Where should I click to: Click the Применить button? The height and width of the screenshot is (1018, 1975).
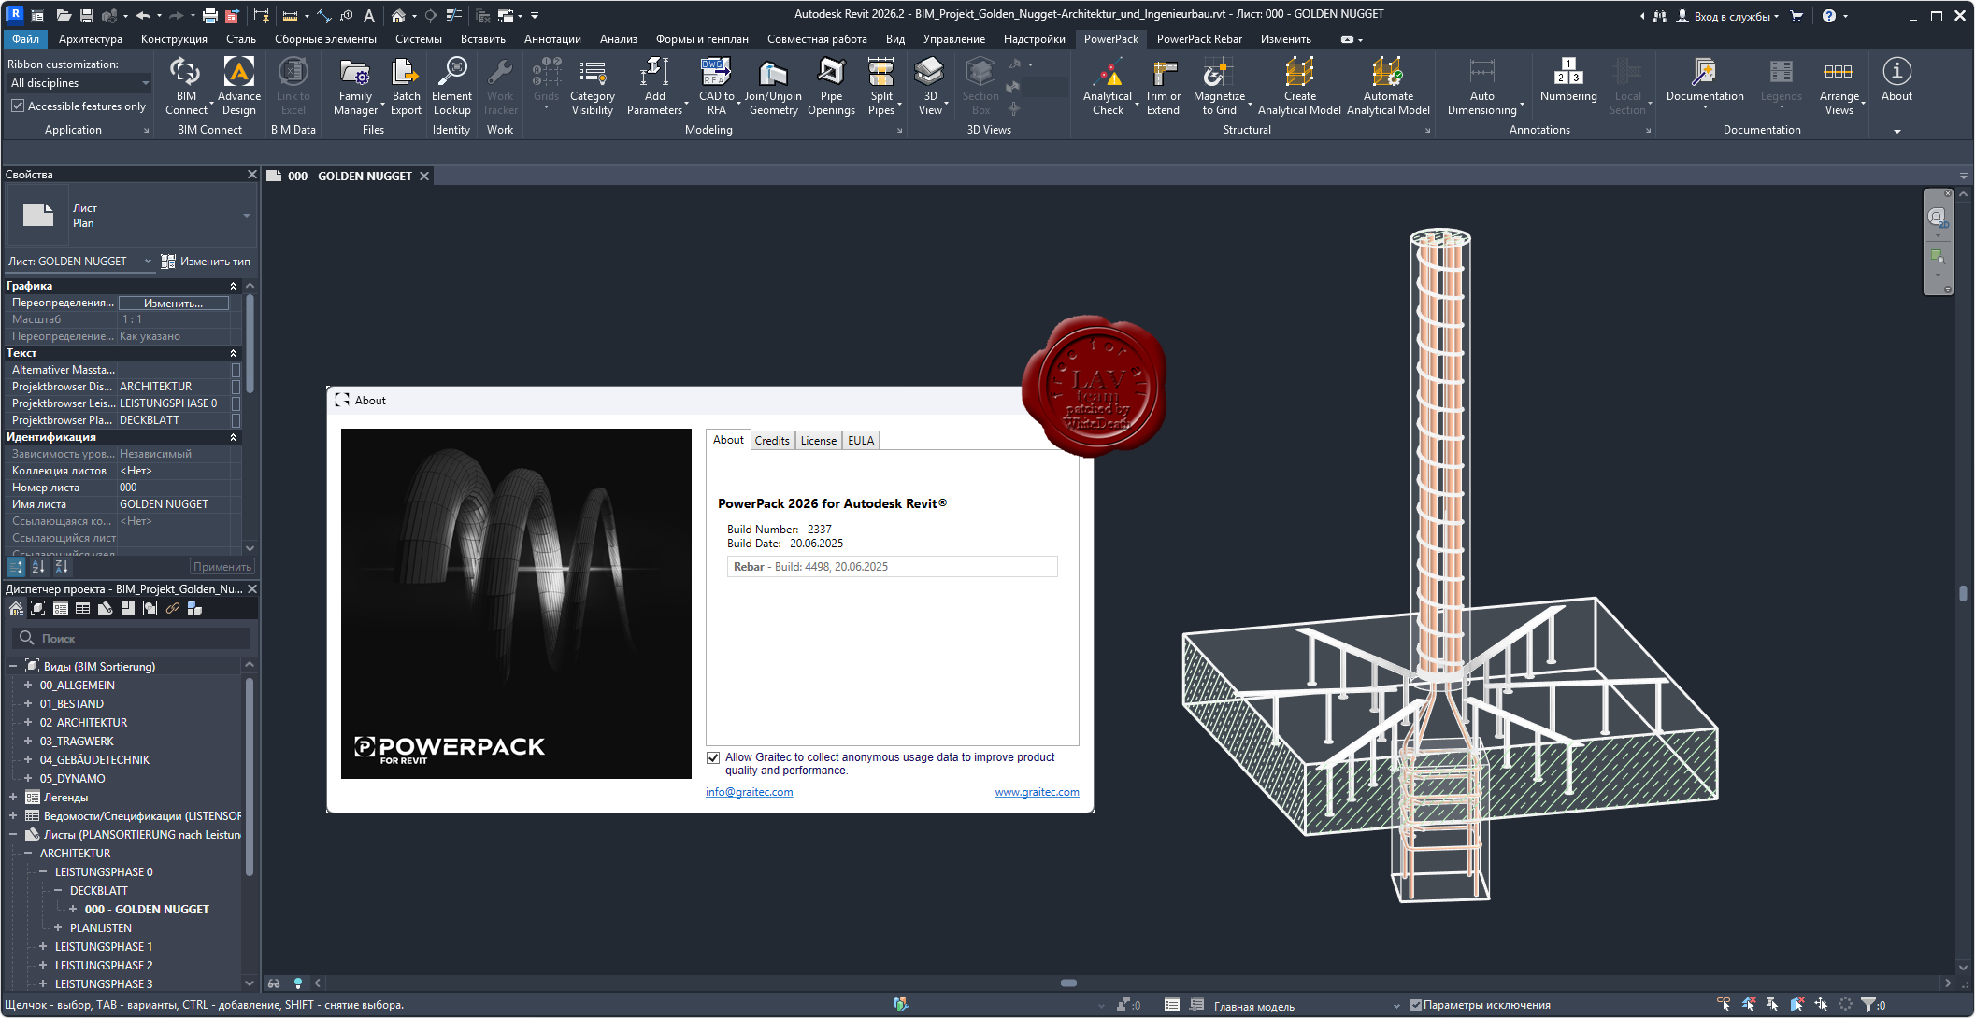coord(222,567)
